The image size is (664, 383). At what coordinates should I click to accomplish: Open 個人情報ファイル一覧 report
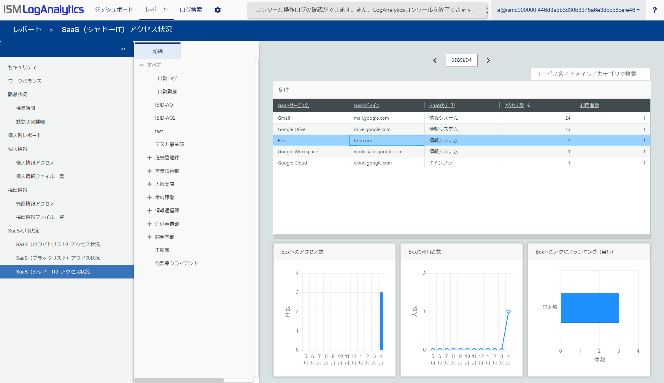pyautogui.click(x=40, y=176)
